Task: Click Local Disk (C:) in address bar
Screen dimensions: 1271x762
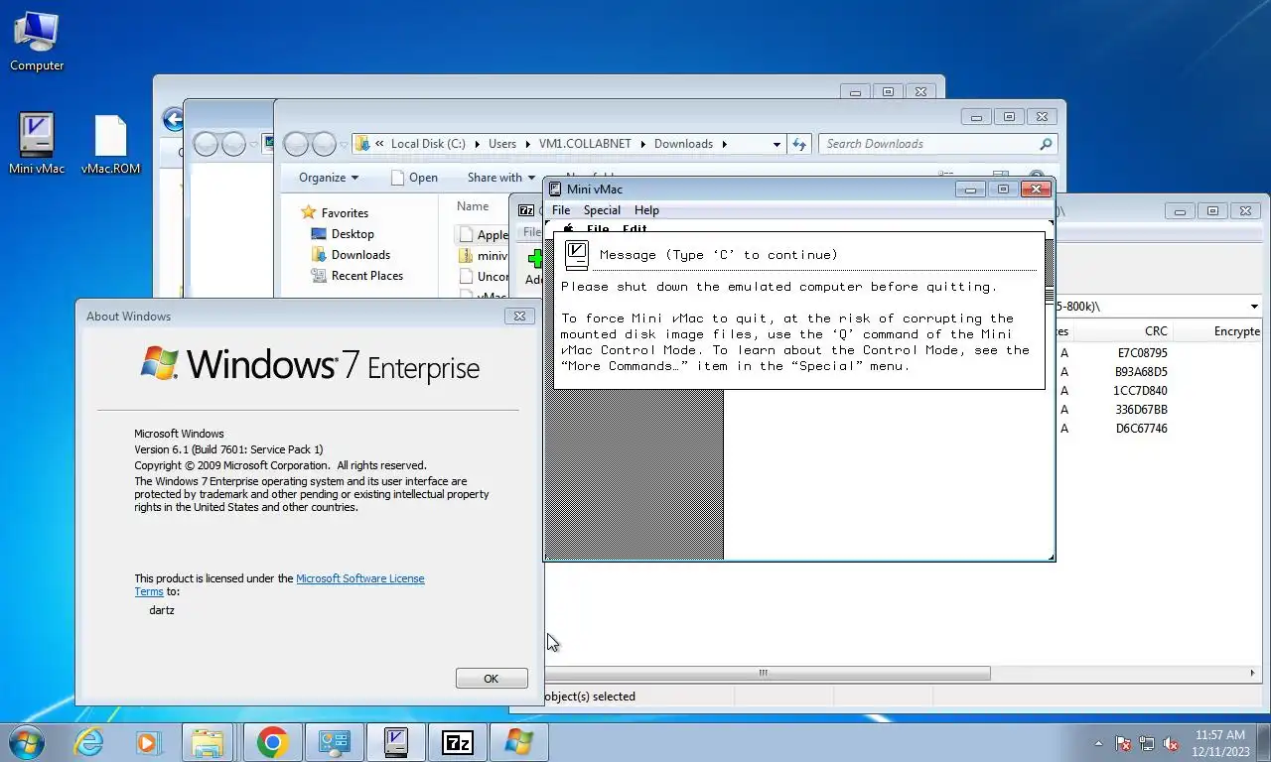Action: tap(428, 144)
